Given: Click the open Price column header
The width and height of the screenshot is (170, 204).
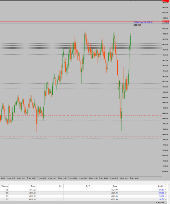Looking at the screenshot, I should [x=33, y=186].
